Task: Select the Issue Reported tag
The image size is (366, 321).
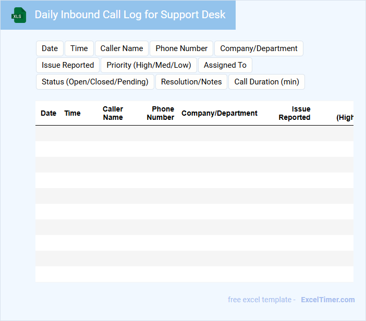Action: coord(68,65)
